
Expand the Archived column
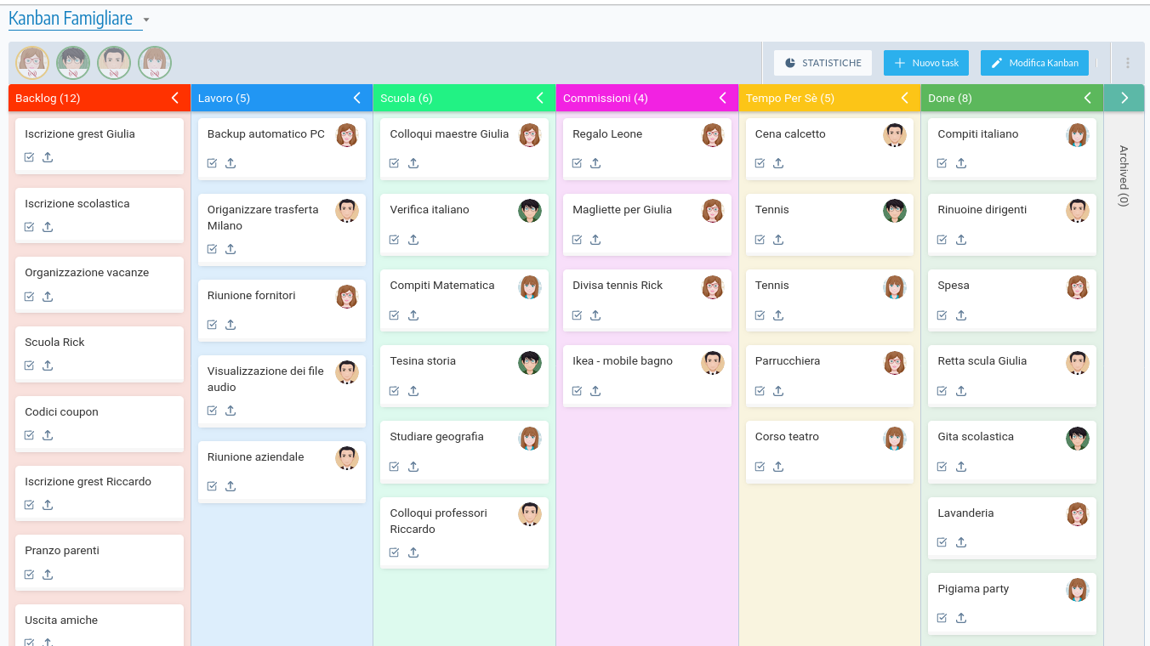[x=1124, y=98]
